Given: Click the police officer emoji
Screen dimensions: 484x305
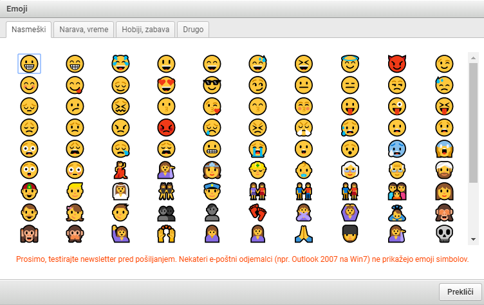Looking at the screenshot, I should click(212, 190).
